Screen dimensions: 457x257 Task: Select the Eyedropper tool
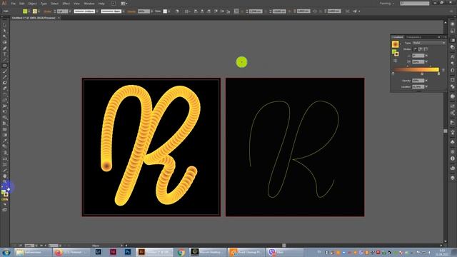click(x=4, y=141)
